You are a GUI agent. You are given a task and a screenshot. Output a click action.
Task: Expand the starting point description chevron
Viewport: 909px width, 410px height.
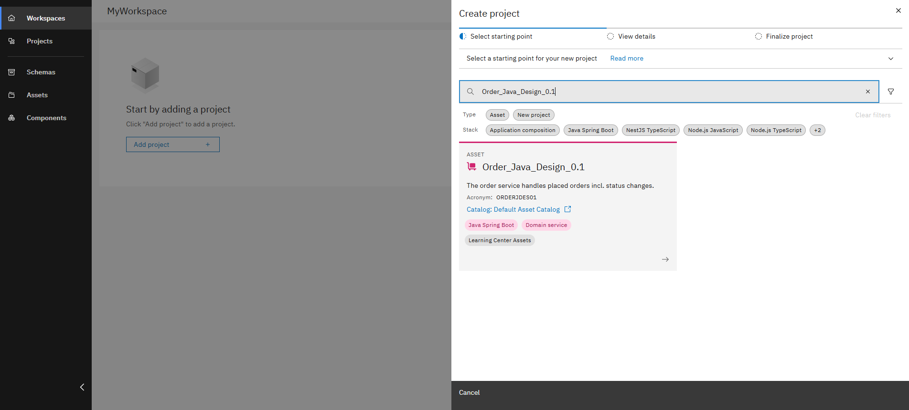click(x=891, y=59)
